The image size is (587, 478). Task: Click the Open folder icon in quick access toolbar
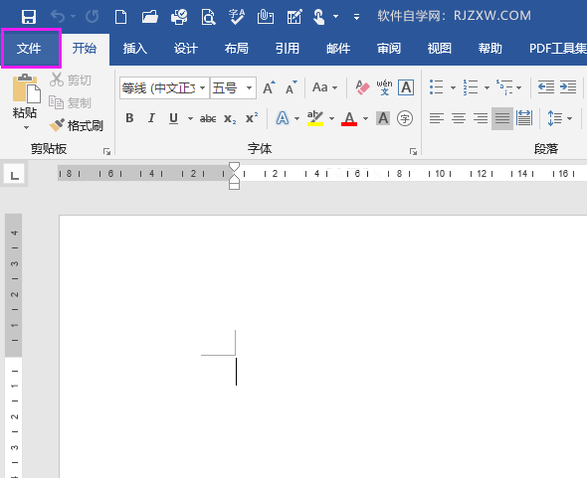tap(150, 17)
